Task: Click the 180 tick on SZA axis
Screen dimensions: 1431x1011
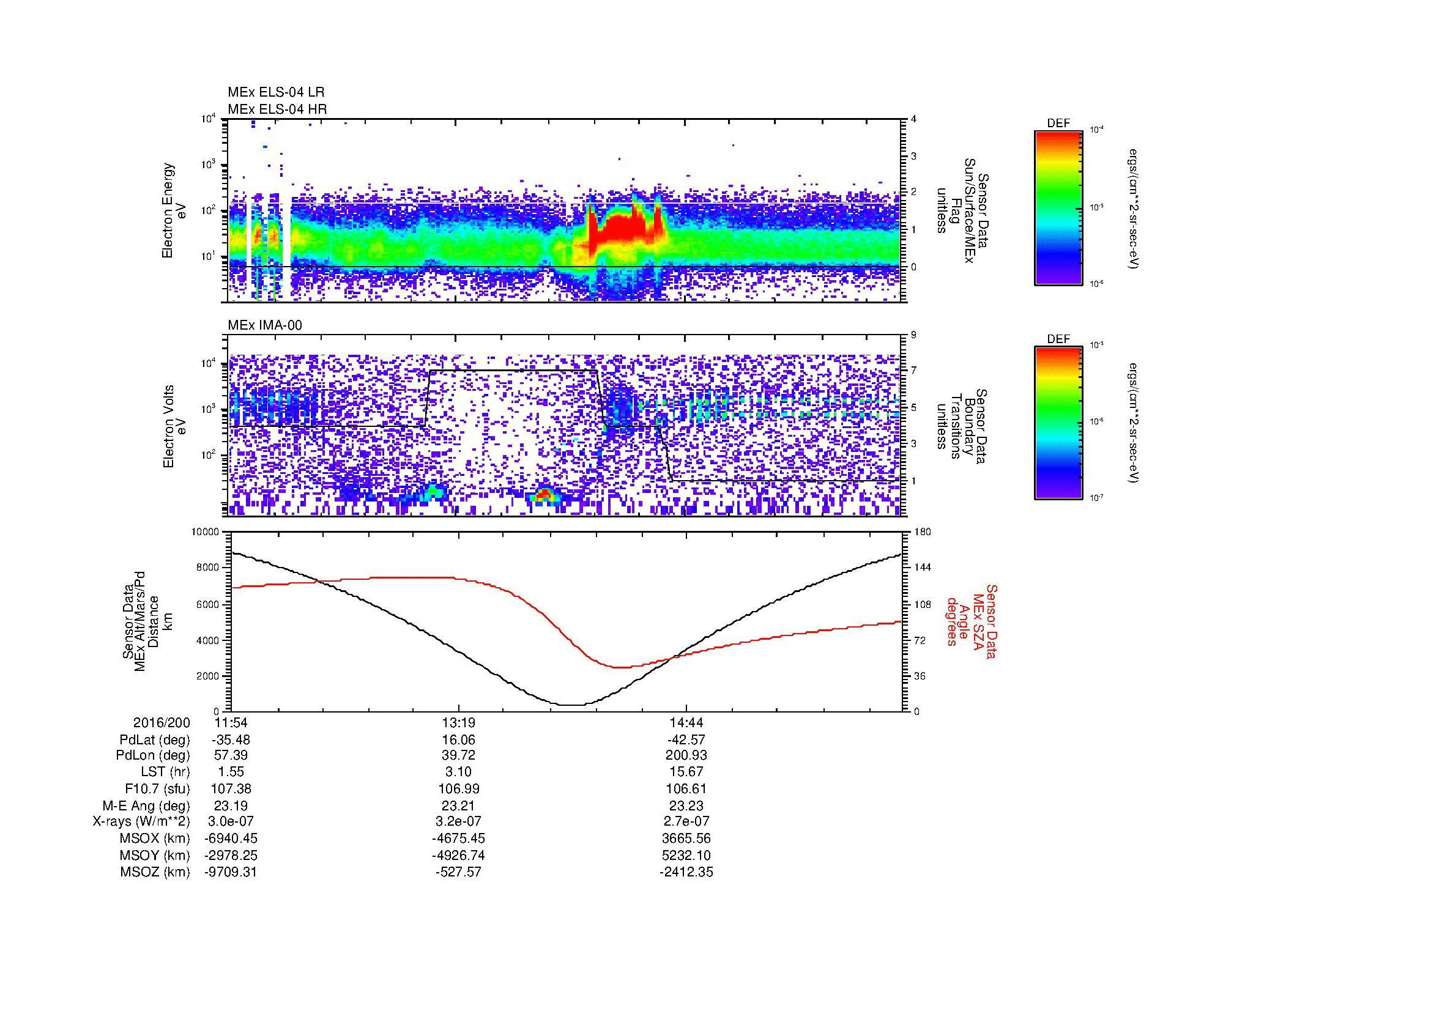Action: tap(923, 531)
